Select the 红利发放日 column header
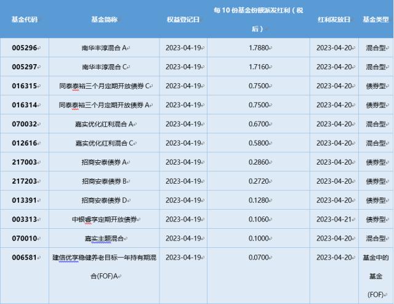Image resolution: width=394 pixels, height=304 pixels. [334, 19]
